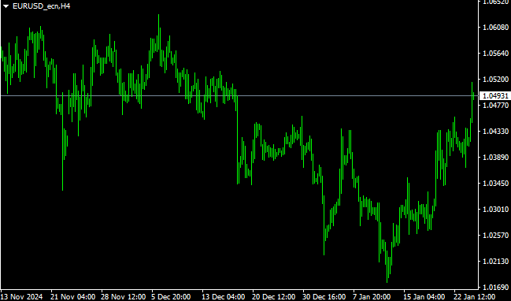Click the 1.02570 price scale label
The height and width of the screenshot is (301, 511).
coord(495,235)
